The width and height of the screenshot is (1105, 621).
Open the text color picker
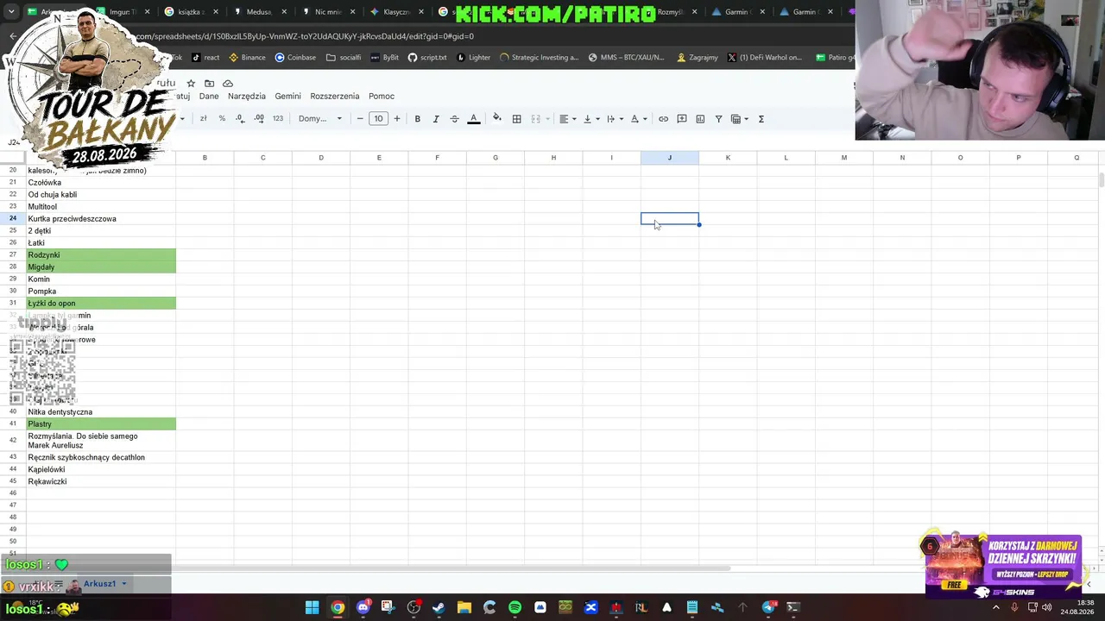(x=473, y=119)
